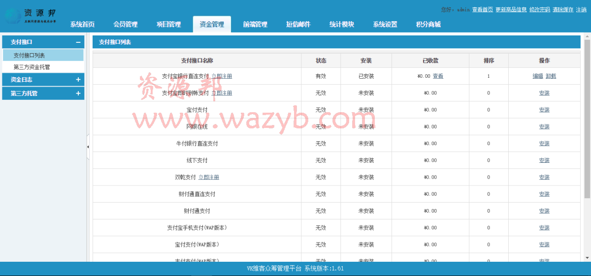591x276 pixels.
Task: Click 安装 for 网银在线
Action: point(544,126)
